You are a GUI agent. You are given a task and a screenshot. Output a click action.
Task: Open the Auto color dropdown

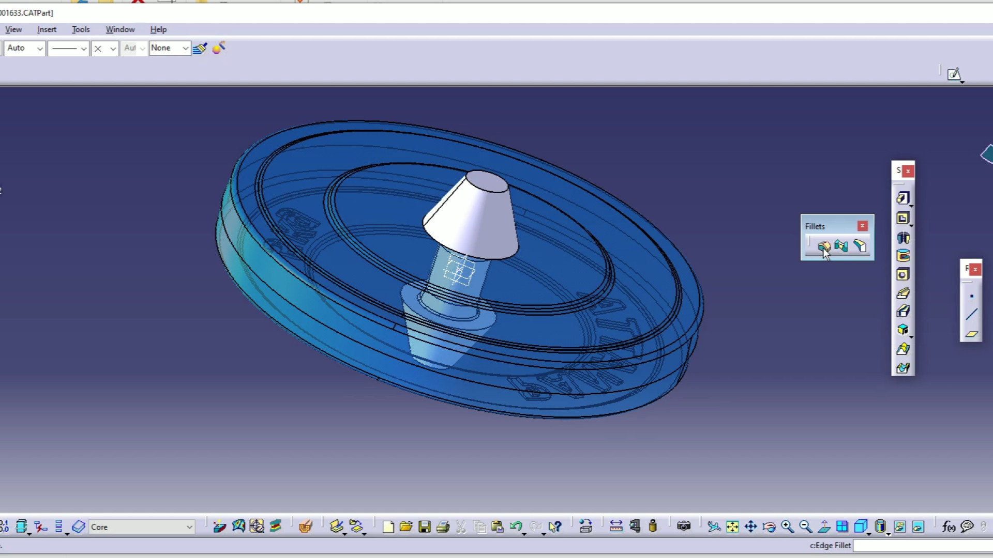click(x=39, y=48)
